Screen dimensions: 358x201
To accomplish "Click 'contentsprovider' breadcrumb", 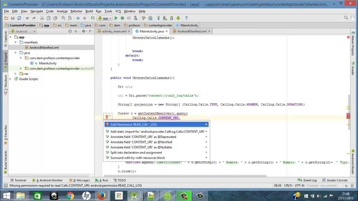I will click(158, 25).
